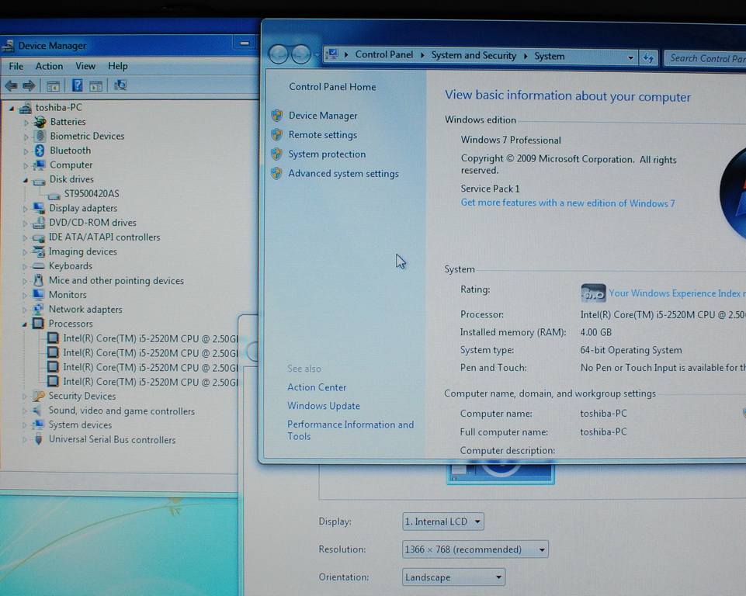Click the Control Panel Home link
The height and width of the screenshot is (596, 746).
[x=332, y=87]
